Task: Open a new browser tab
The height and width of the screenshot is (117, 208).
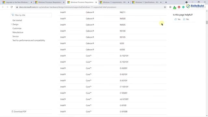Action: tap(166, 2)
